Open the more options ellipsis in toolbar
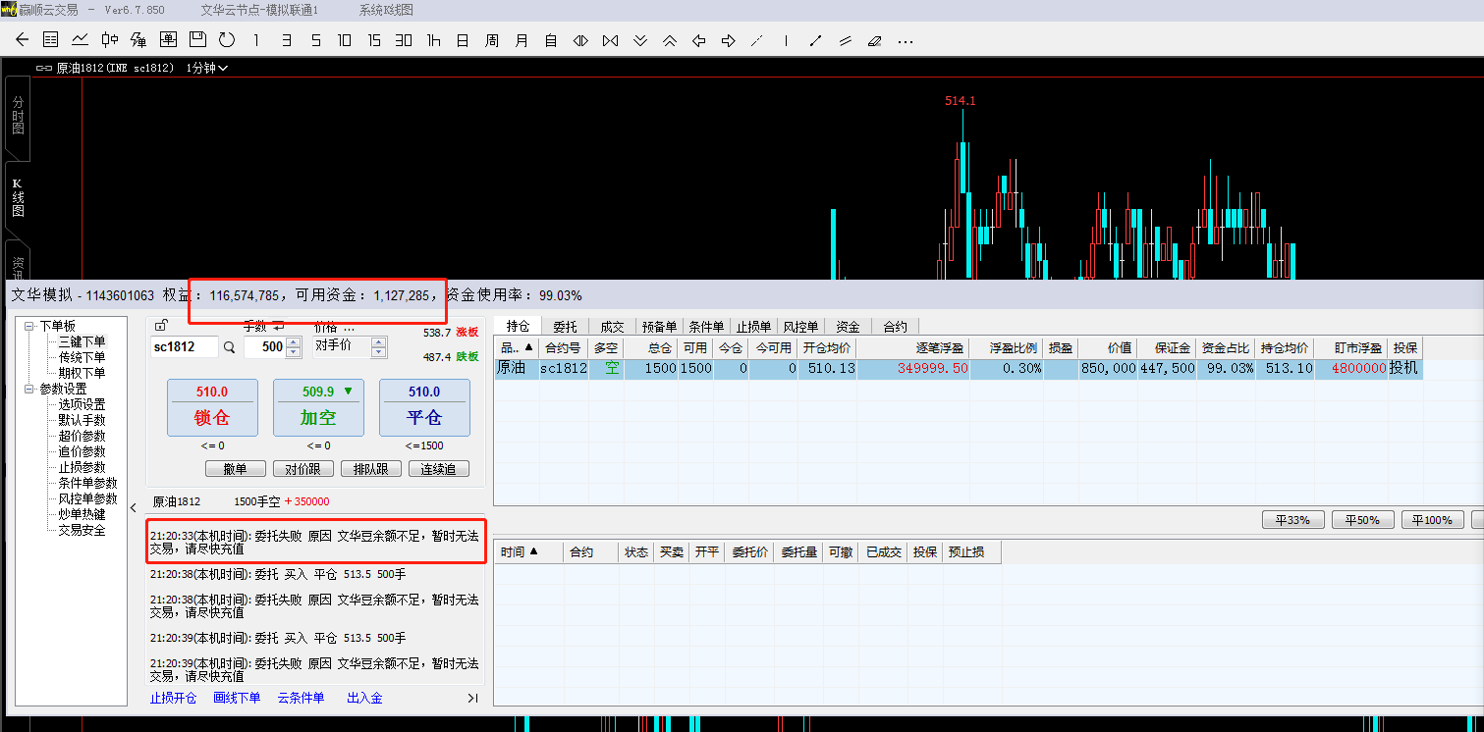The height and width of the screenshot is (732, 1484). point(906,40)
